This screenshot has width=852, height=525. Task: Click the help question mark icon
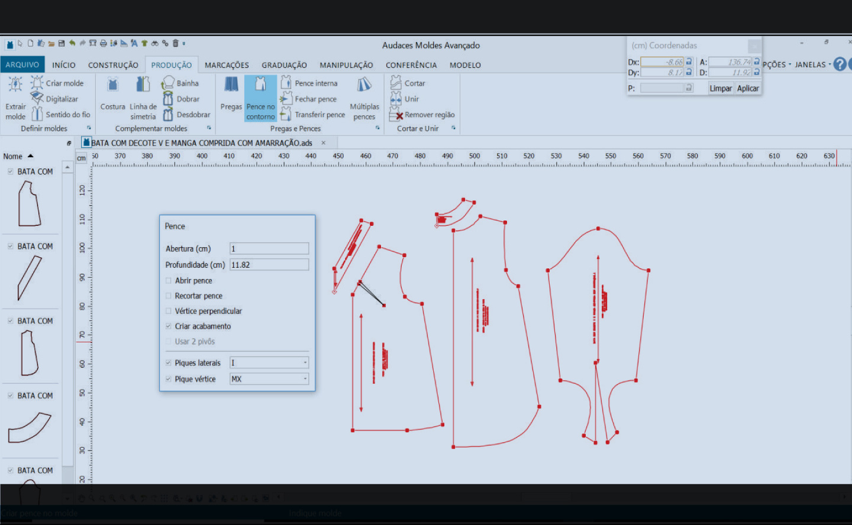840,64
